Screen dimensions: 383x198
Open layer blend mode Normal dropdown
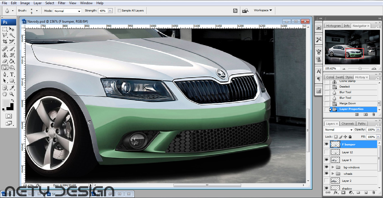(x=339, y=130)
